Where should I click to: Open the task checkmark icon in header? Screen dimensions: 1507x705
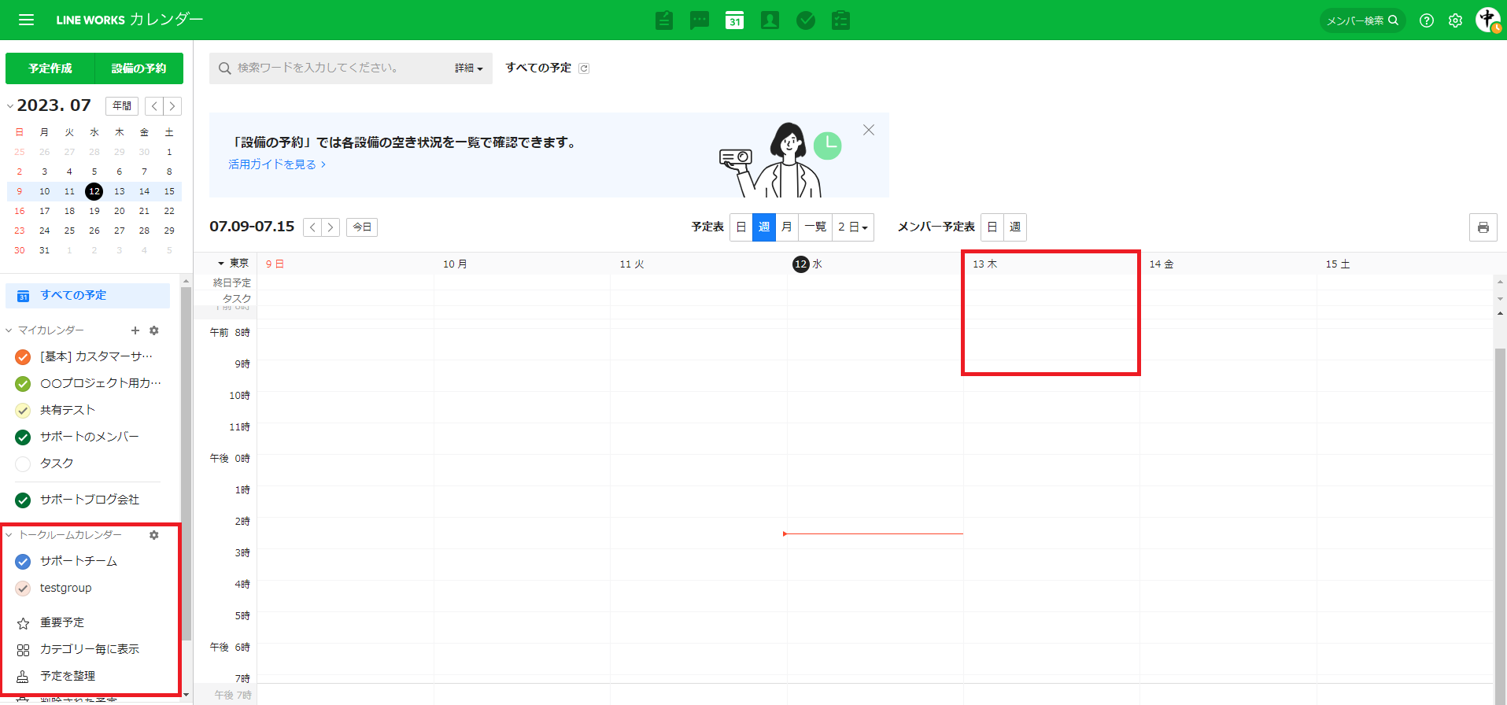[x=805, y=20]
